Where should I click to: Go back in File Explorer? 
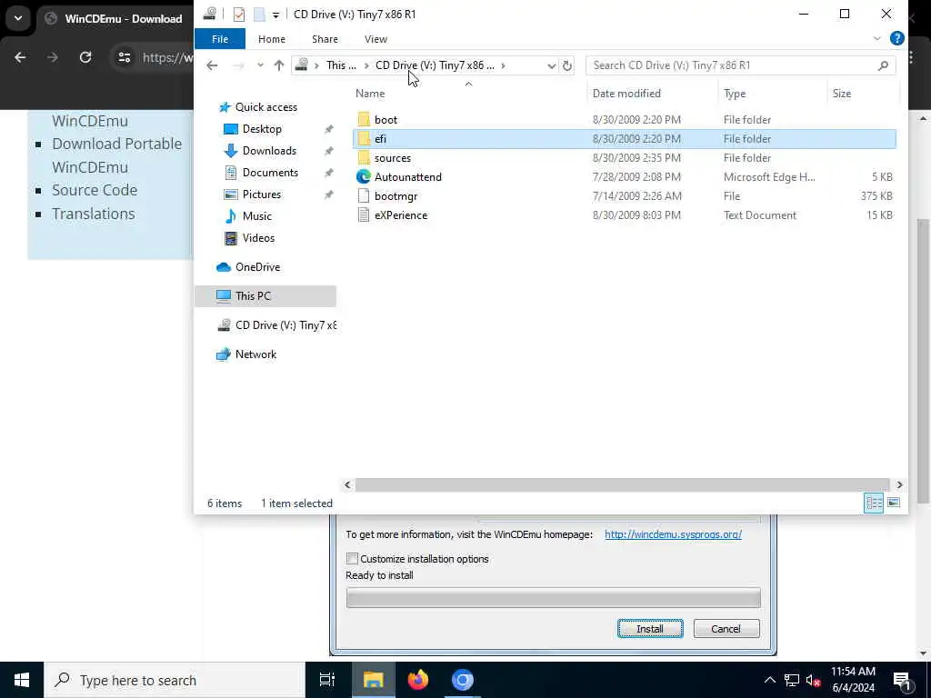pyautogui.click(x=212, y=65)
